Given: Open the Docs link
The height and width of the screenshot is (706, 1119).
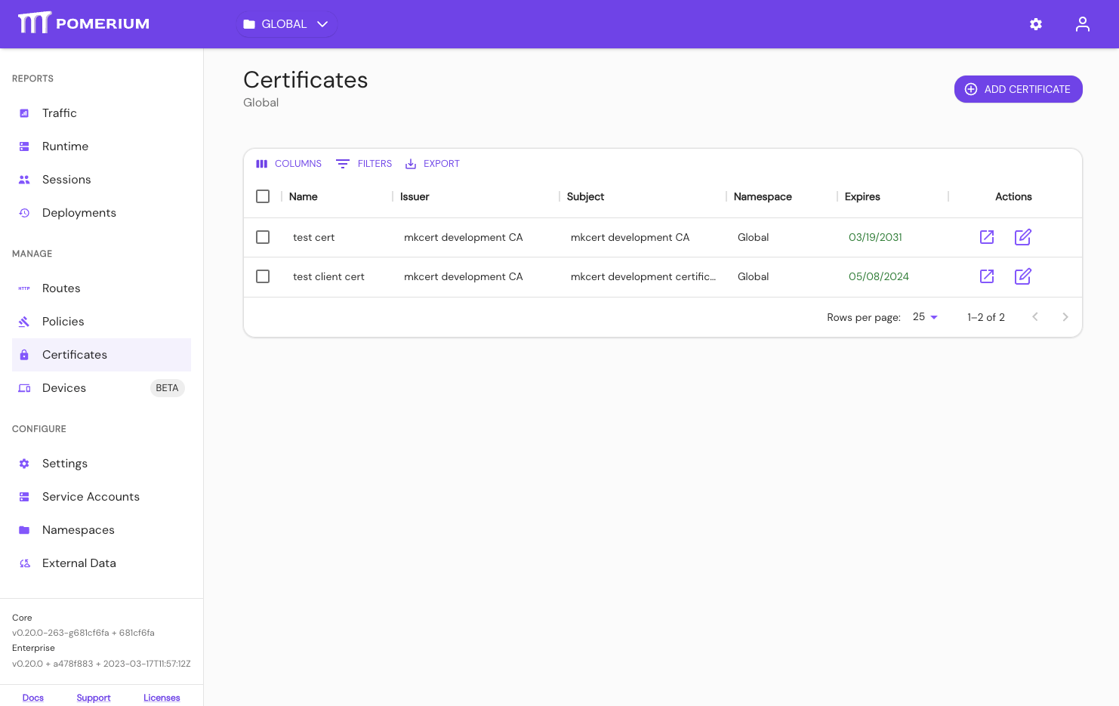Looking at the screenshot, I should click(x=32, y=697).
